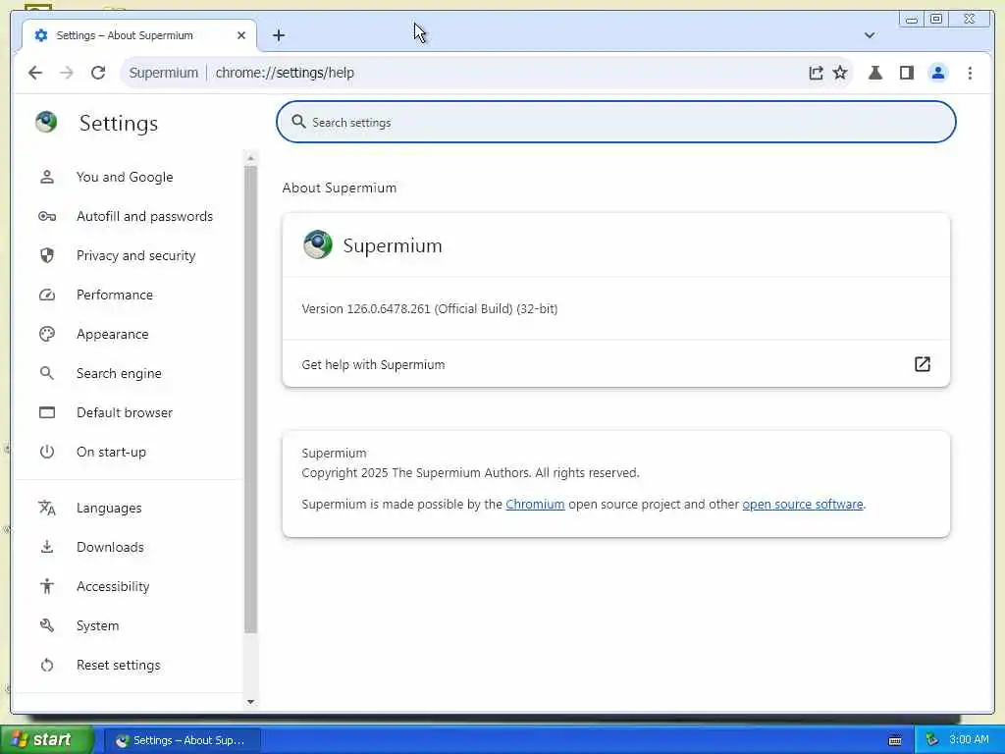
Task: Click the sidebar scrollbar up arrow
Action: pos(250,158)
